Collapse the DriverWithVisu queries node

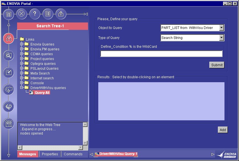21,88
